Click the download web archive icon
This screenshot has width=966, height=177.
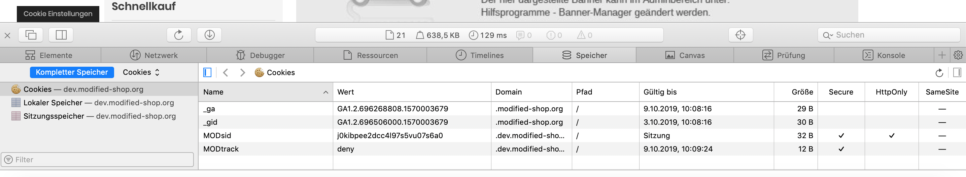coord(209,35)
